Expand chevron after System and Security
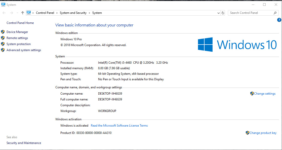Image resolution: width=282 pixels, height=150 pixels. click(89, 13)
